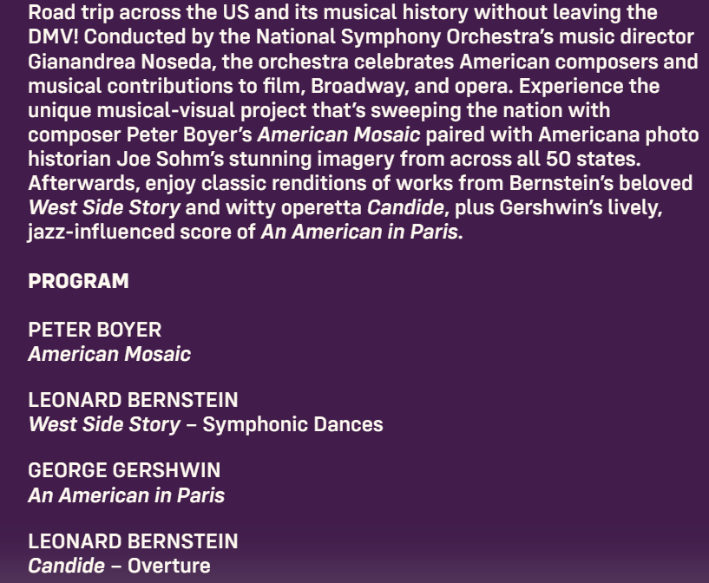Click italic West Side Story in the paragraph
The image size is (709, 583).
tap(104, 208)
